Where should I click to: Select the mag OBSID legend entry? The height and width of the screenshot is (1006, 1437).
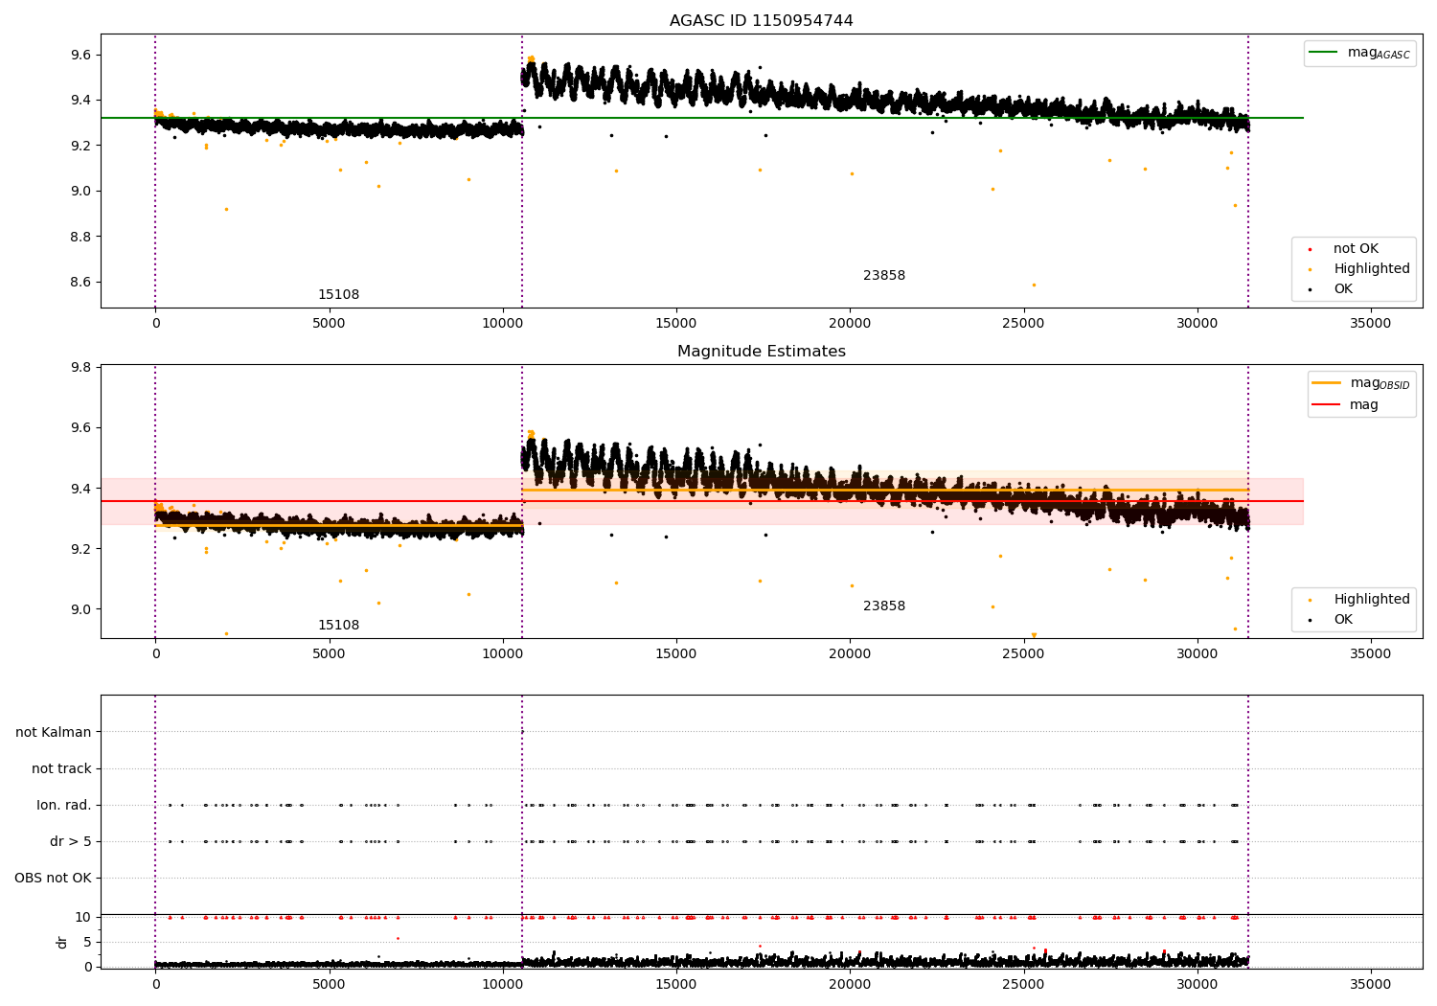[x=1361, y=384]
